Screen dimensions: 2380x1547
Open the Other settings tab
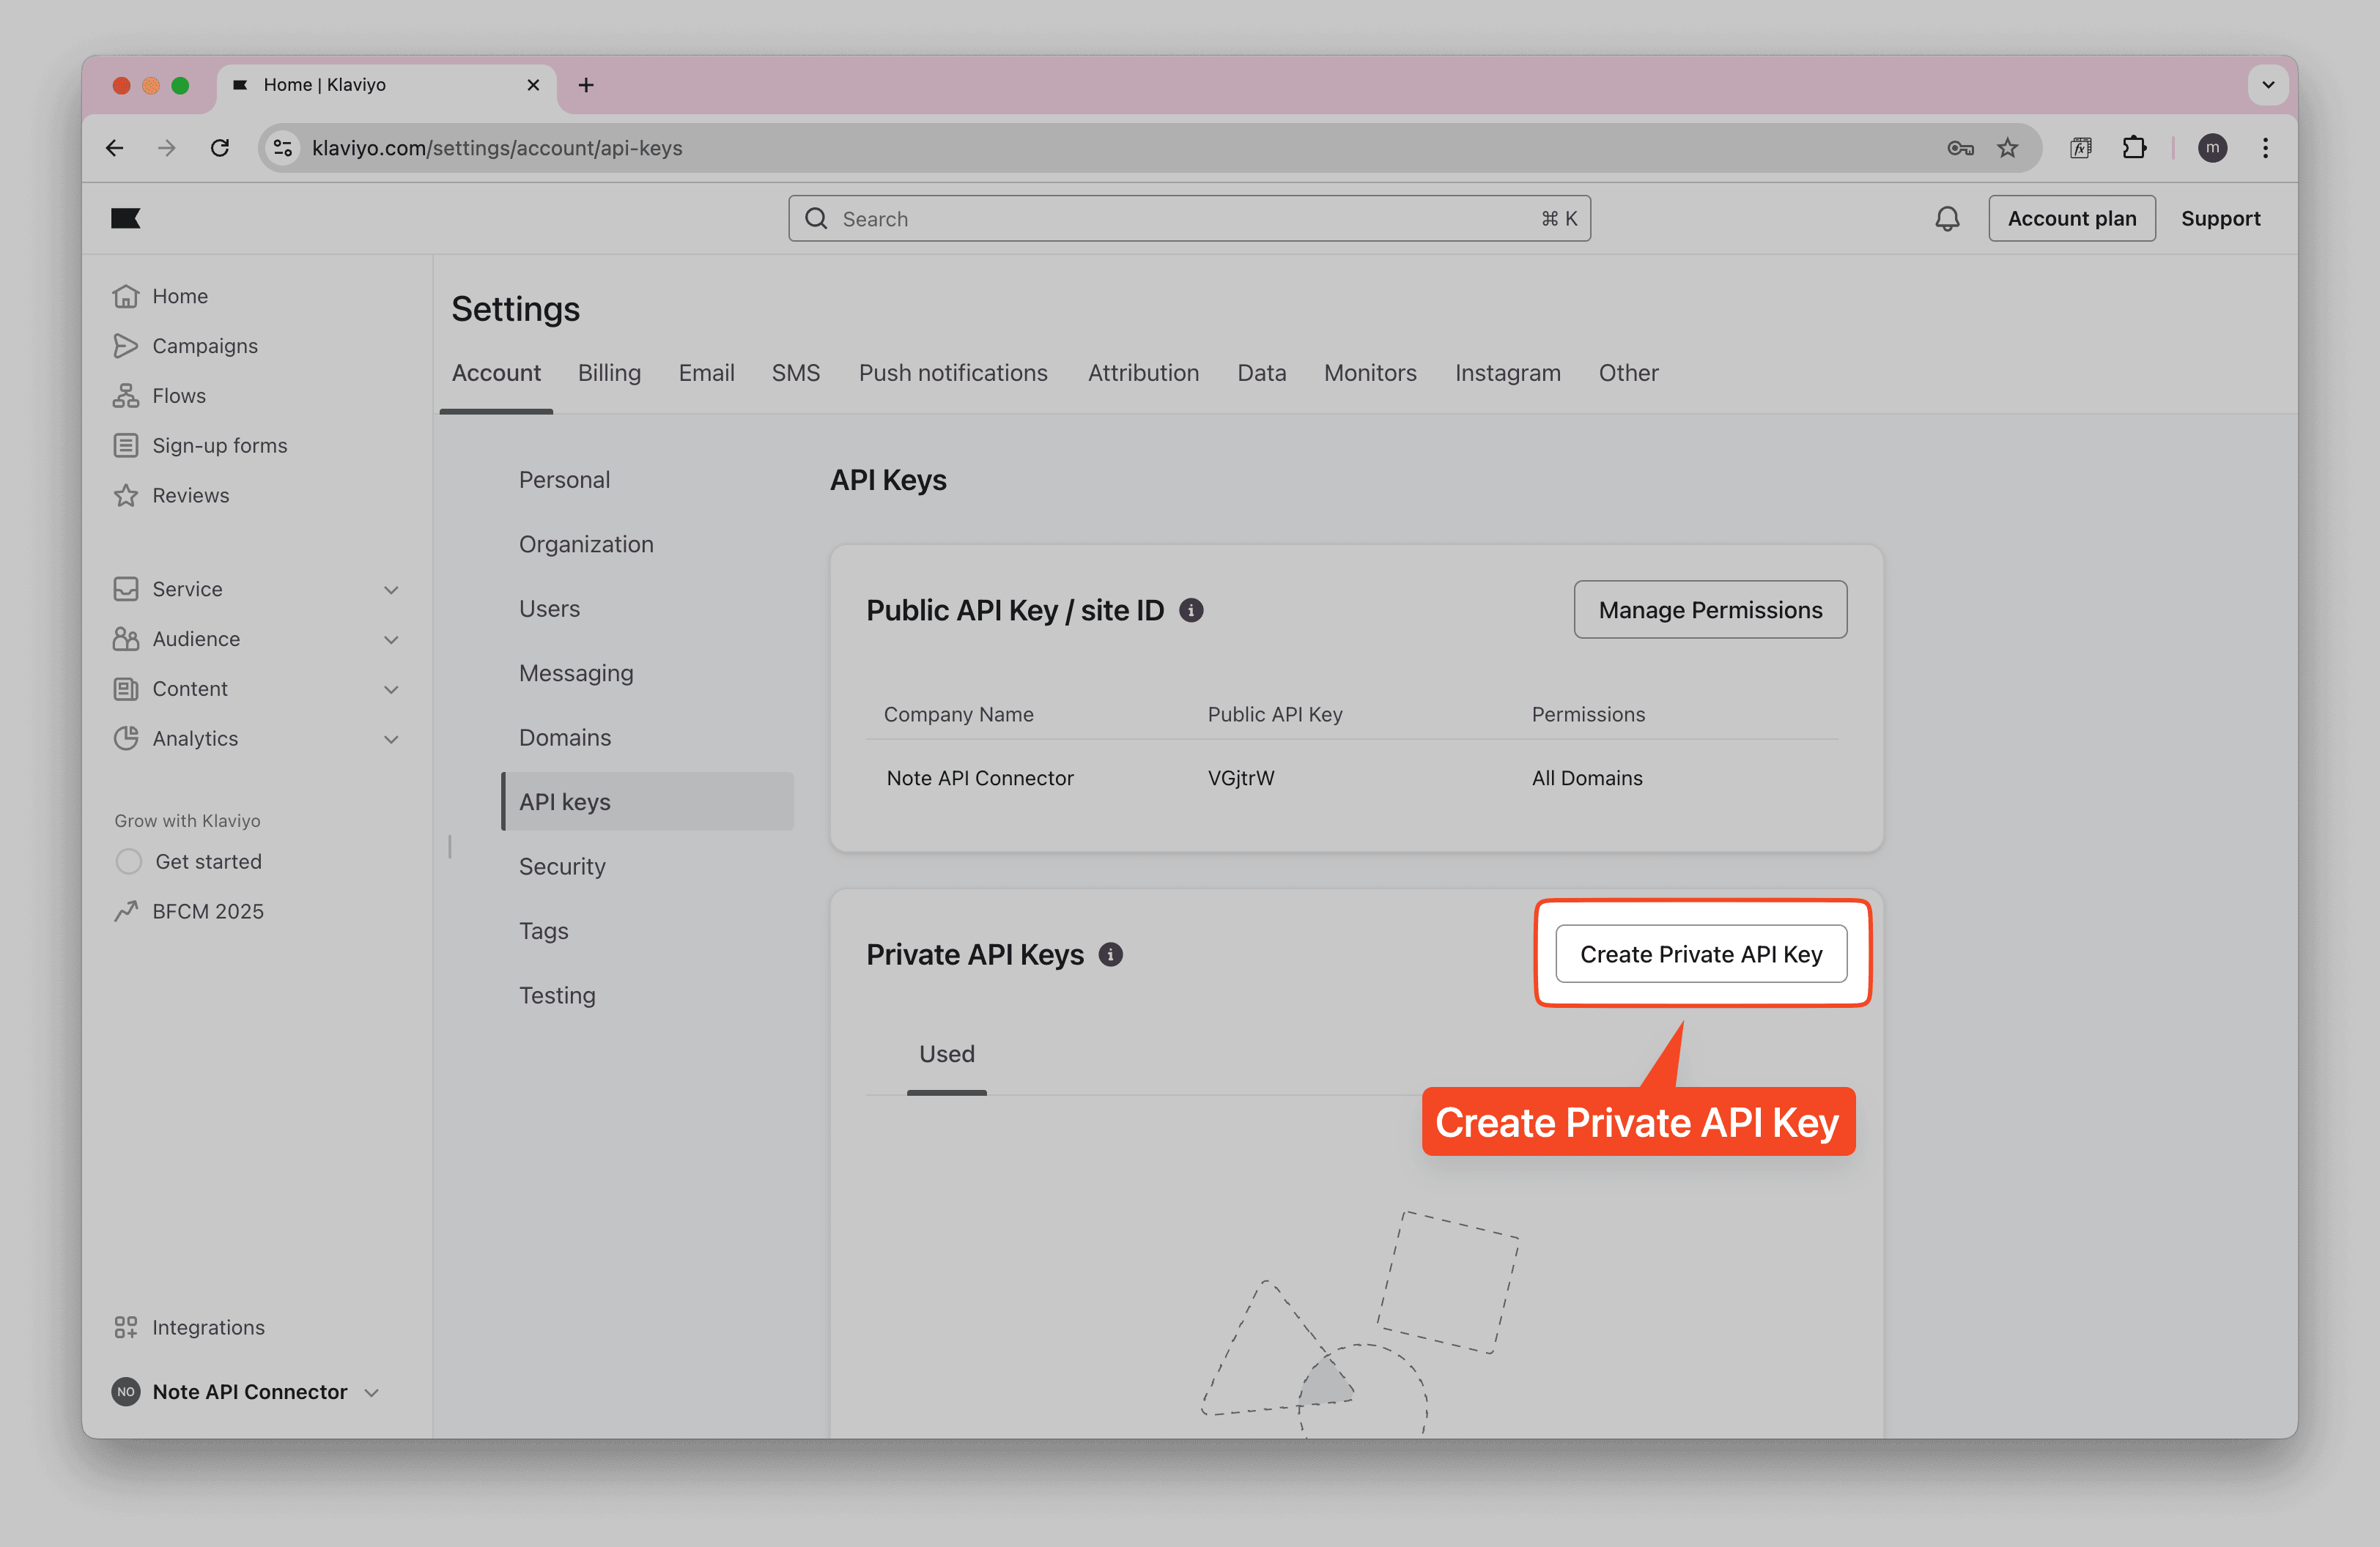pyautogui.click(x=1628, y=373)
